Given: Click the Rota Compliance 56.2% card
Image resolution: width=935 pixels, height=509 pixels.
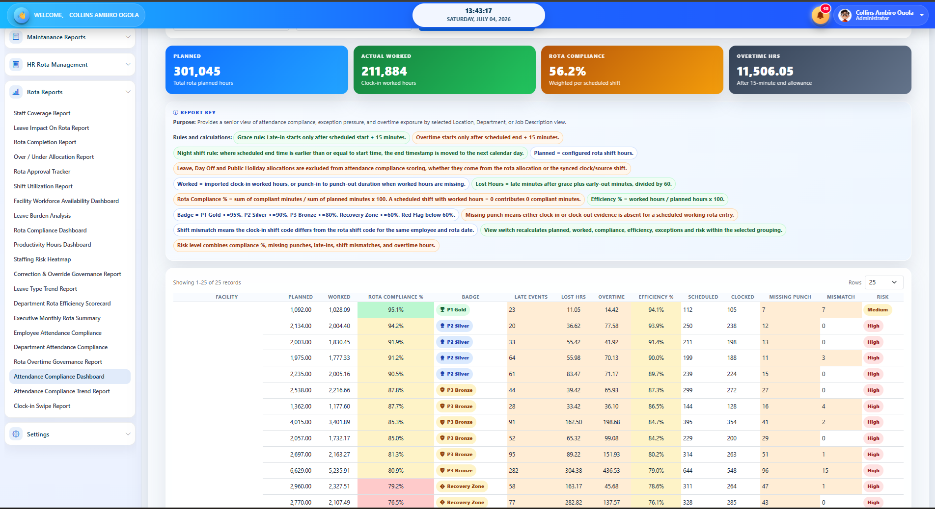Looking at the screenshot, I should [x=632, y=70].
